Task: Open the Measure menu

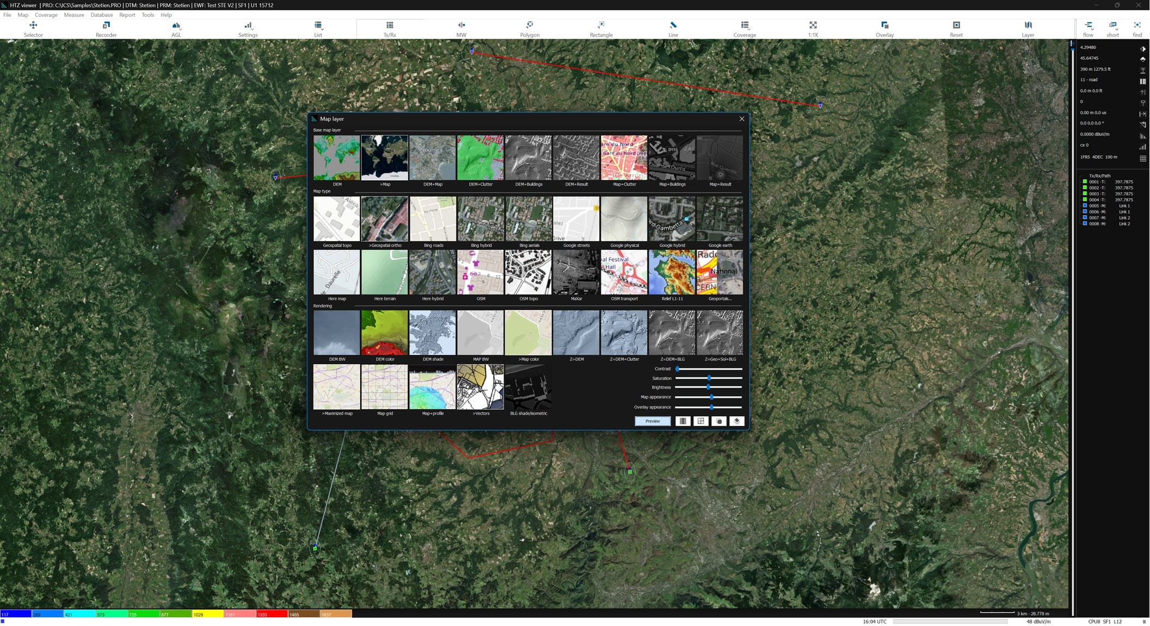Action: [x=73, y=15]
